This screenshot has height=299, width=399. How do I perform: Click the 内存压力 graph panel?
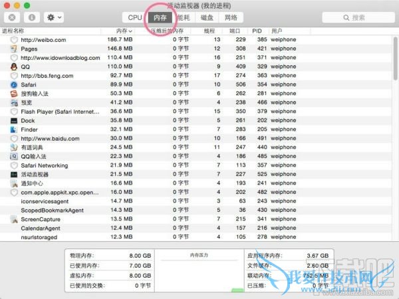tap(199, 271)
